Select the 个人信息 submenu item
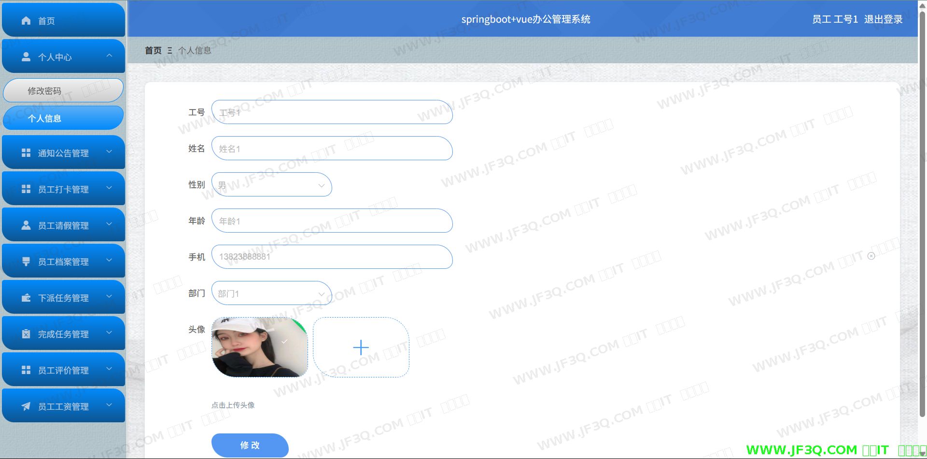The width and height of the screenshot is (927, 459). (x=63, y=118)
